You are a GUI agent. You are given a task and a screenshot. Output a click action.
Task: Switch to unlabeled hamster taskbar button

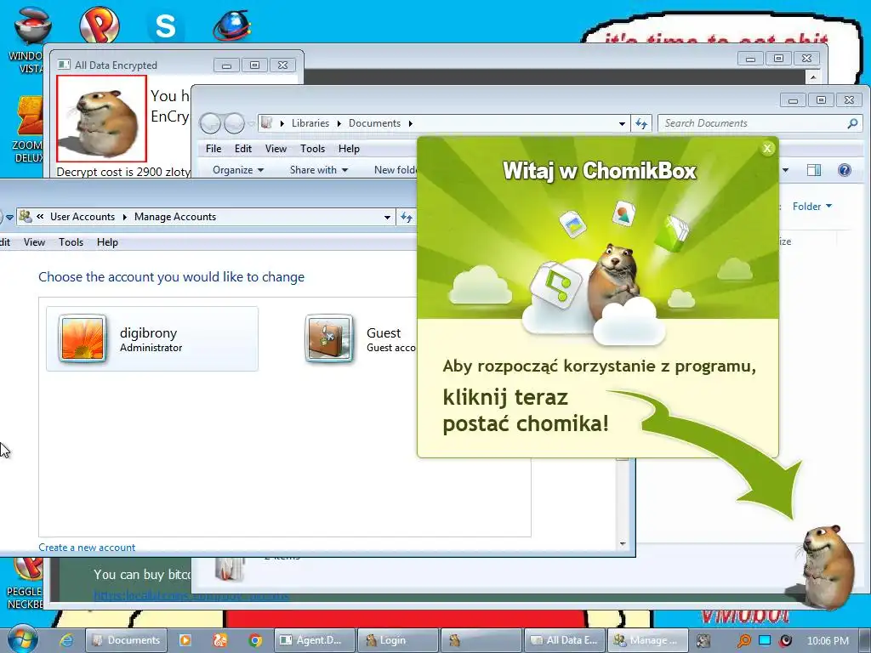pyautogui.click(x=481, y=640)
